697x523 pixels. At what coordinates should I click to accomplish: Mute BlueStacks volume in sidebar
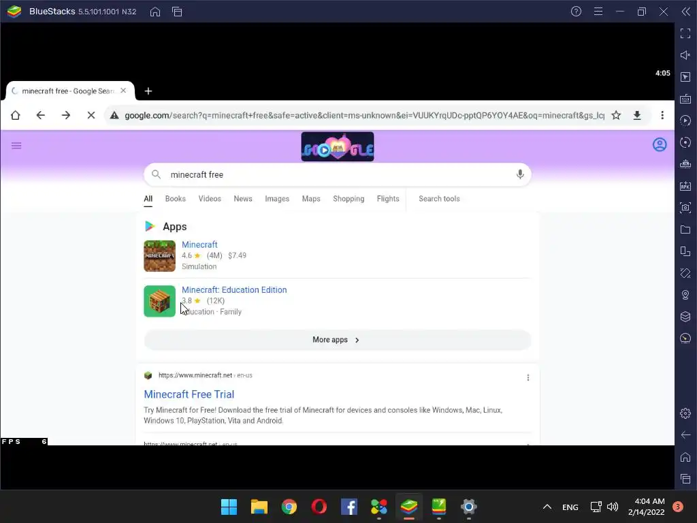(x=685, y=55)
